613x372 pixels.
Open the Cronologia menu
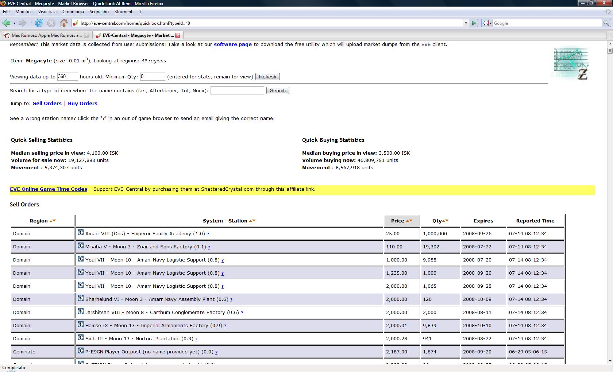(73, 12)
